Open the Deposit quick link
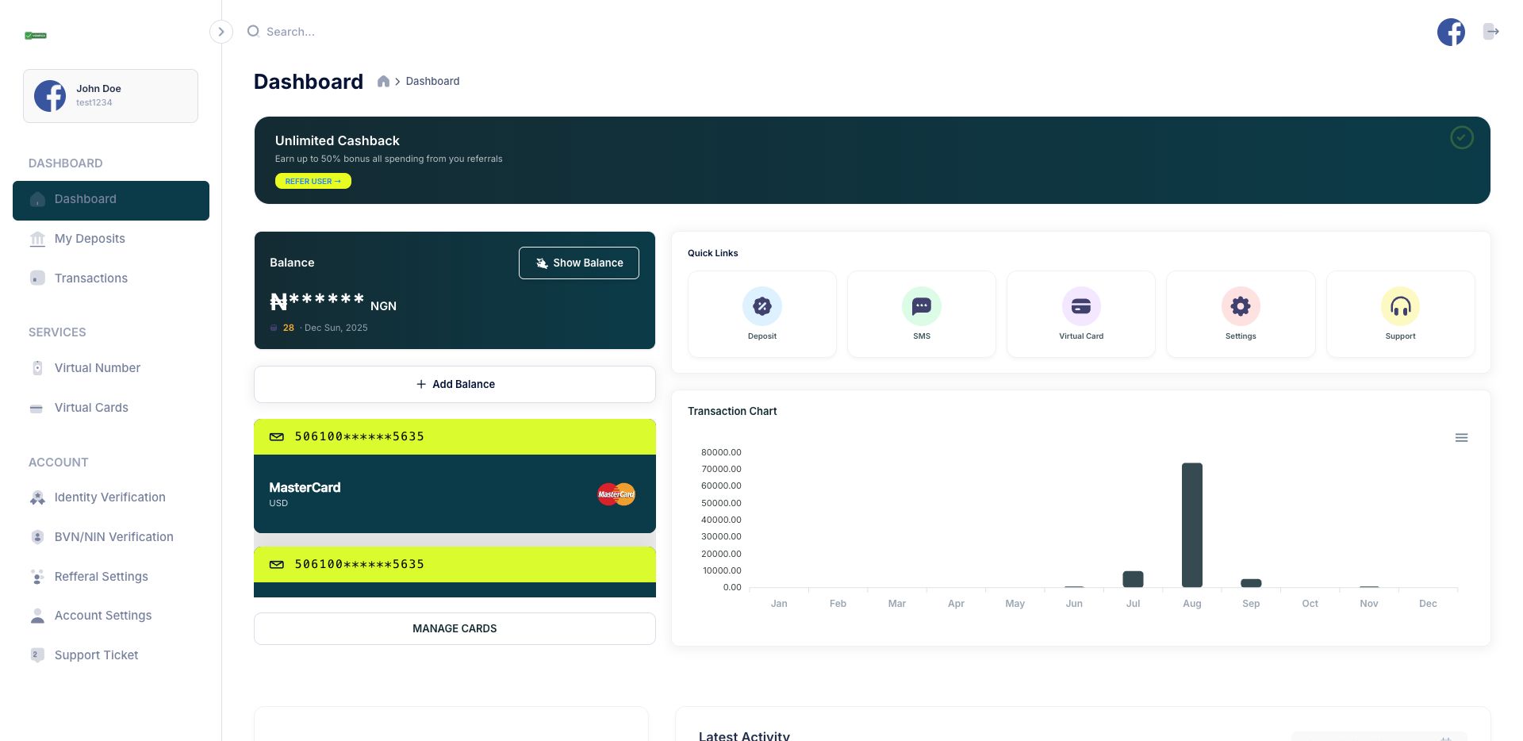 click(x=762, y=314)
